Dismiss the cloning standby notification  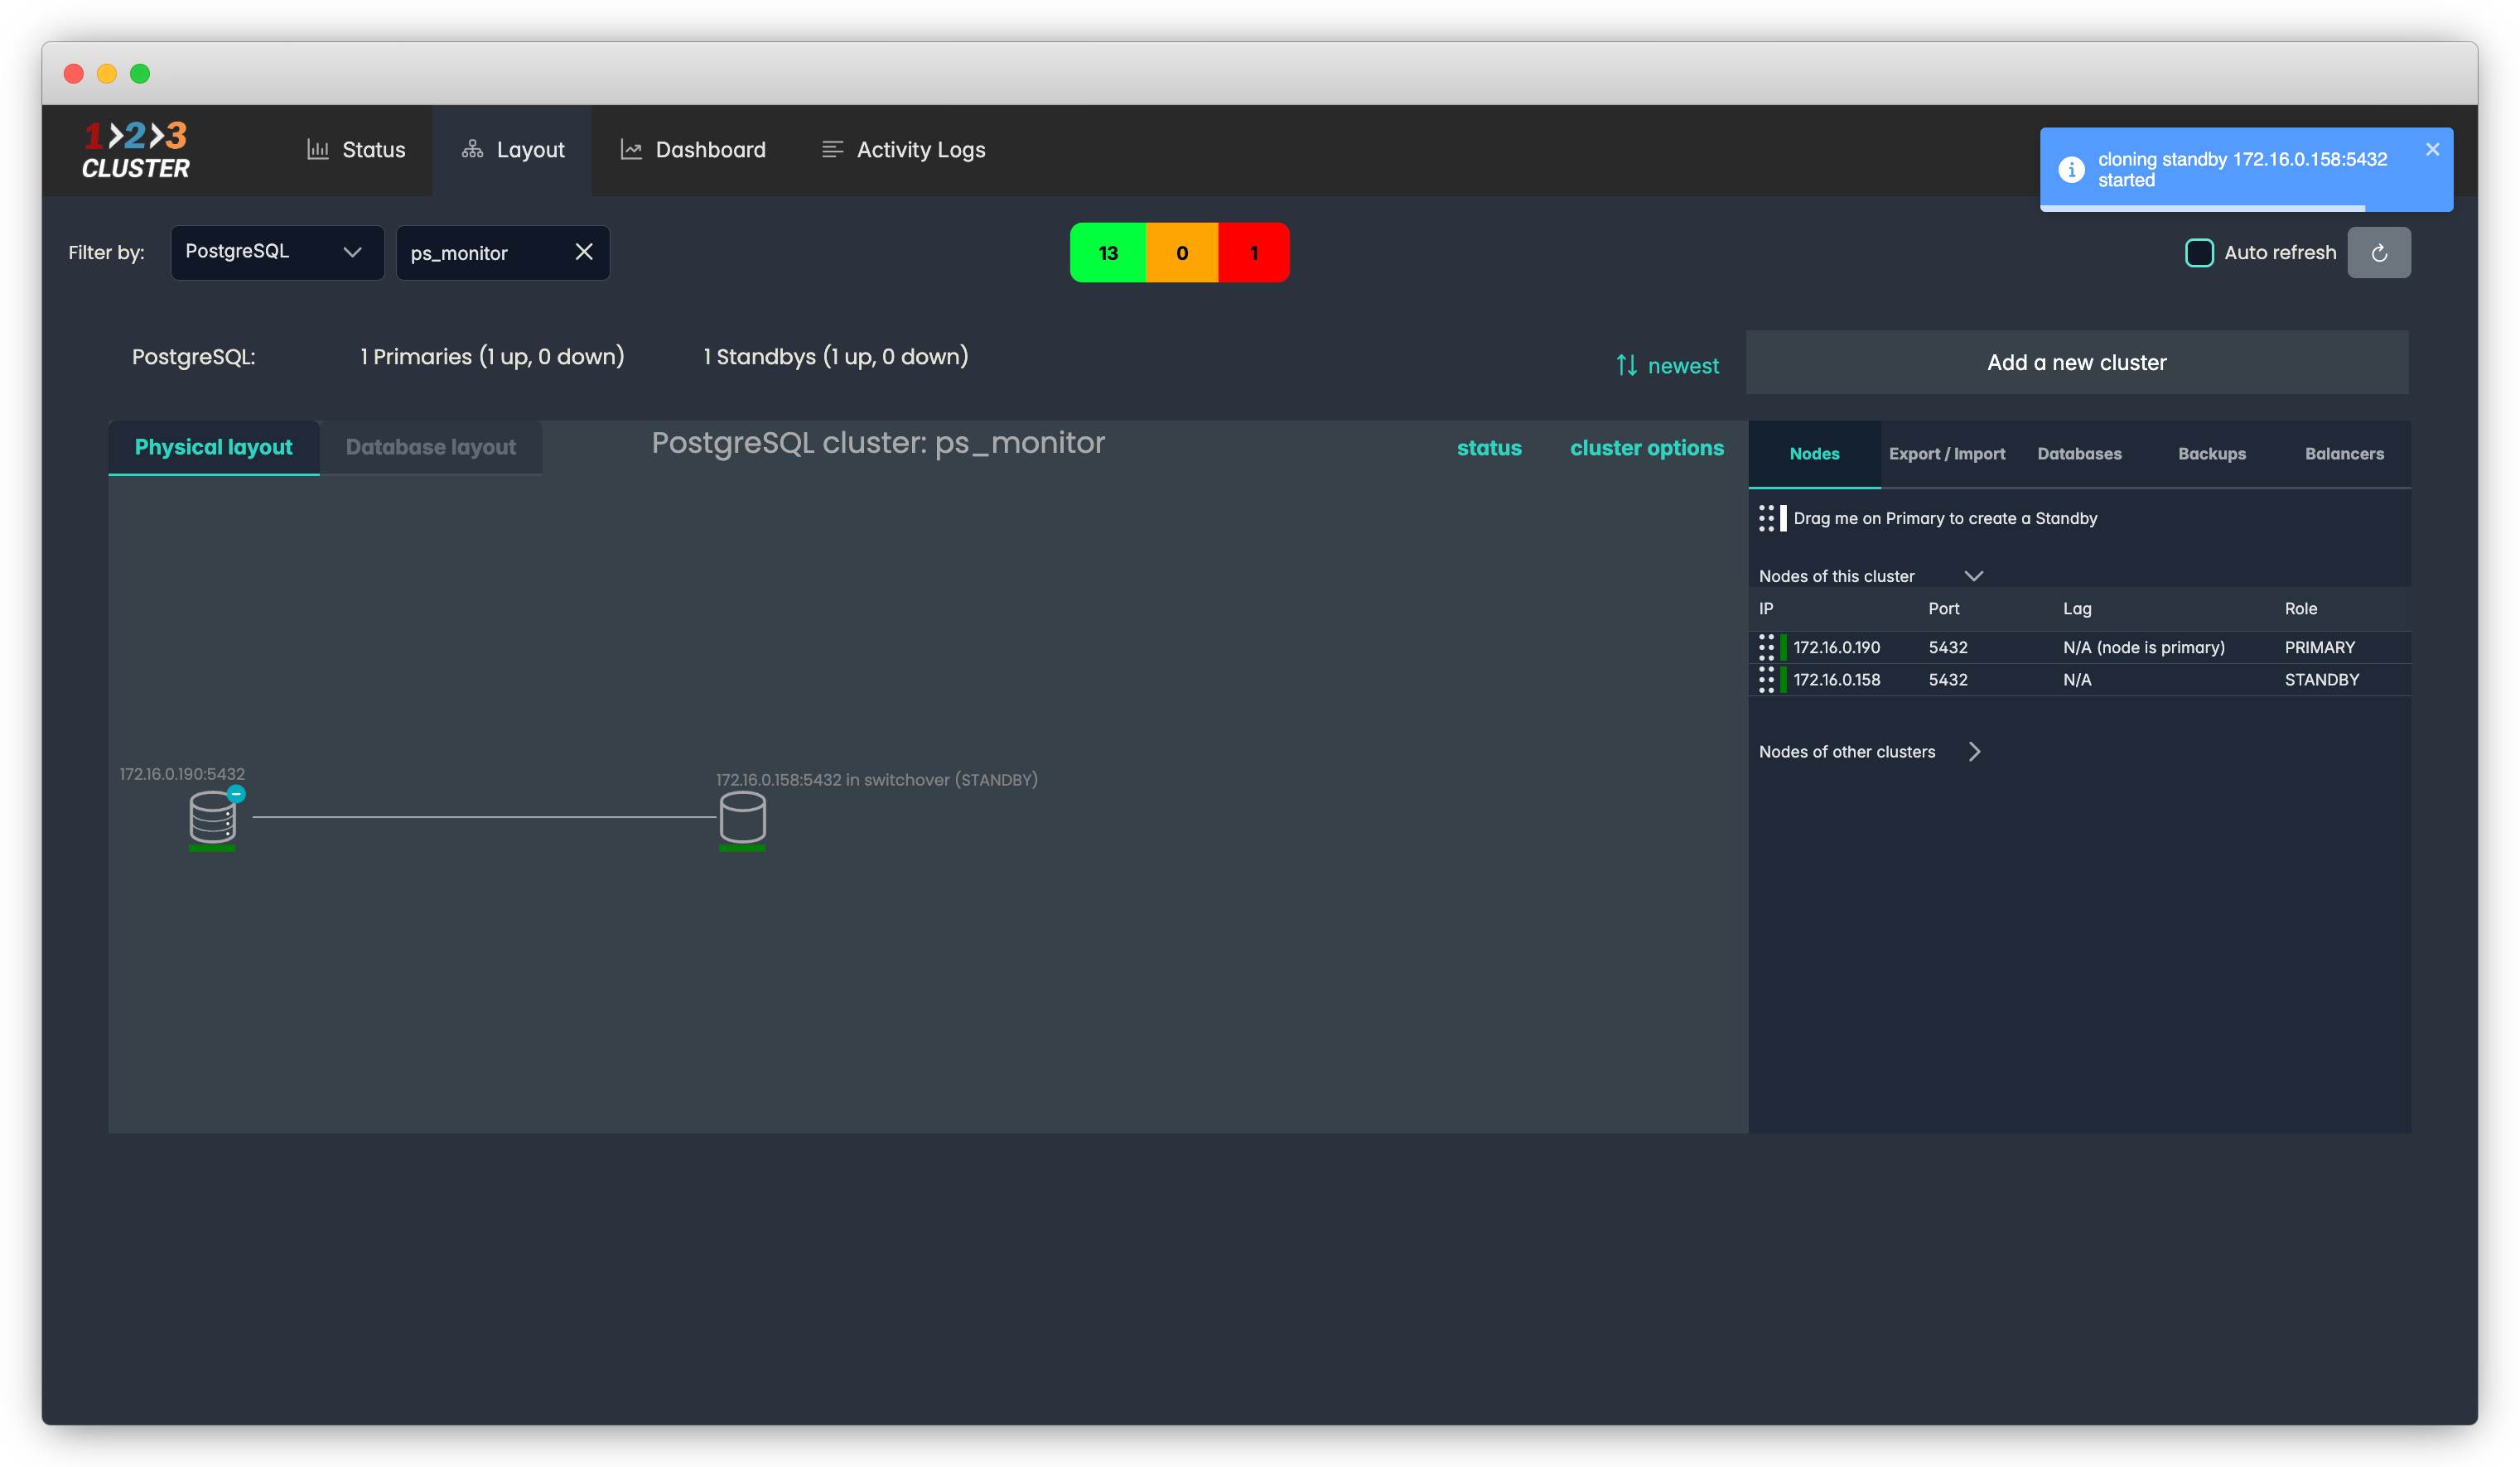point(2432,150)
